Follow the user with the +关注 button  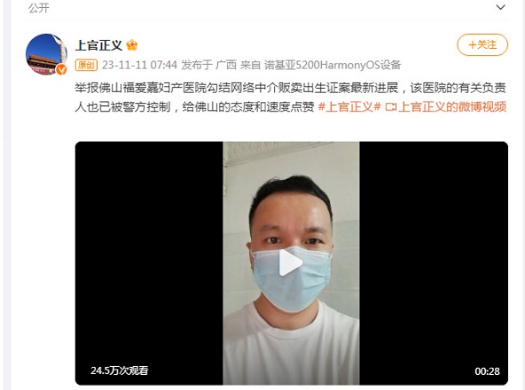(482, 44)
